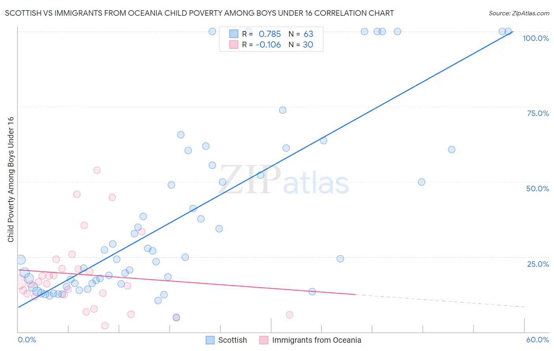
Task: Click the Child Poverty Among Boys y-axis title
Action: 11,179
